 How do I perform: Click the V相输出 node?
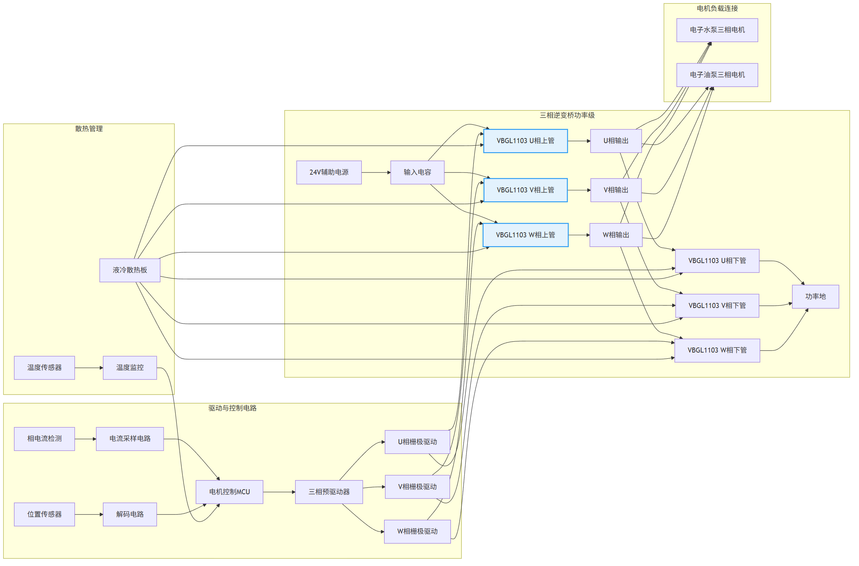click(x=616, y=190)
